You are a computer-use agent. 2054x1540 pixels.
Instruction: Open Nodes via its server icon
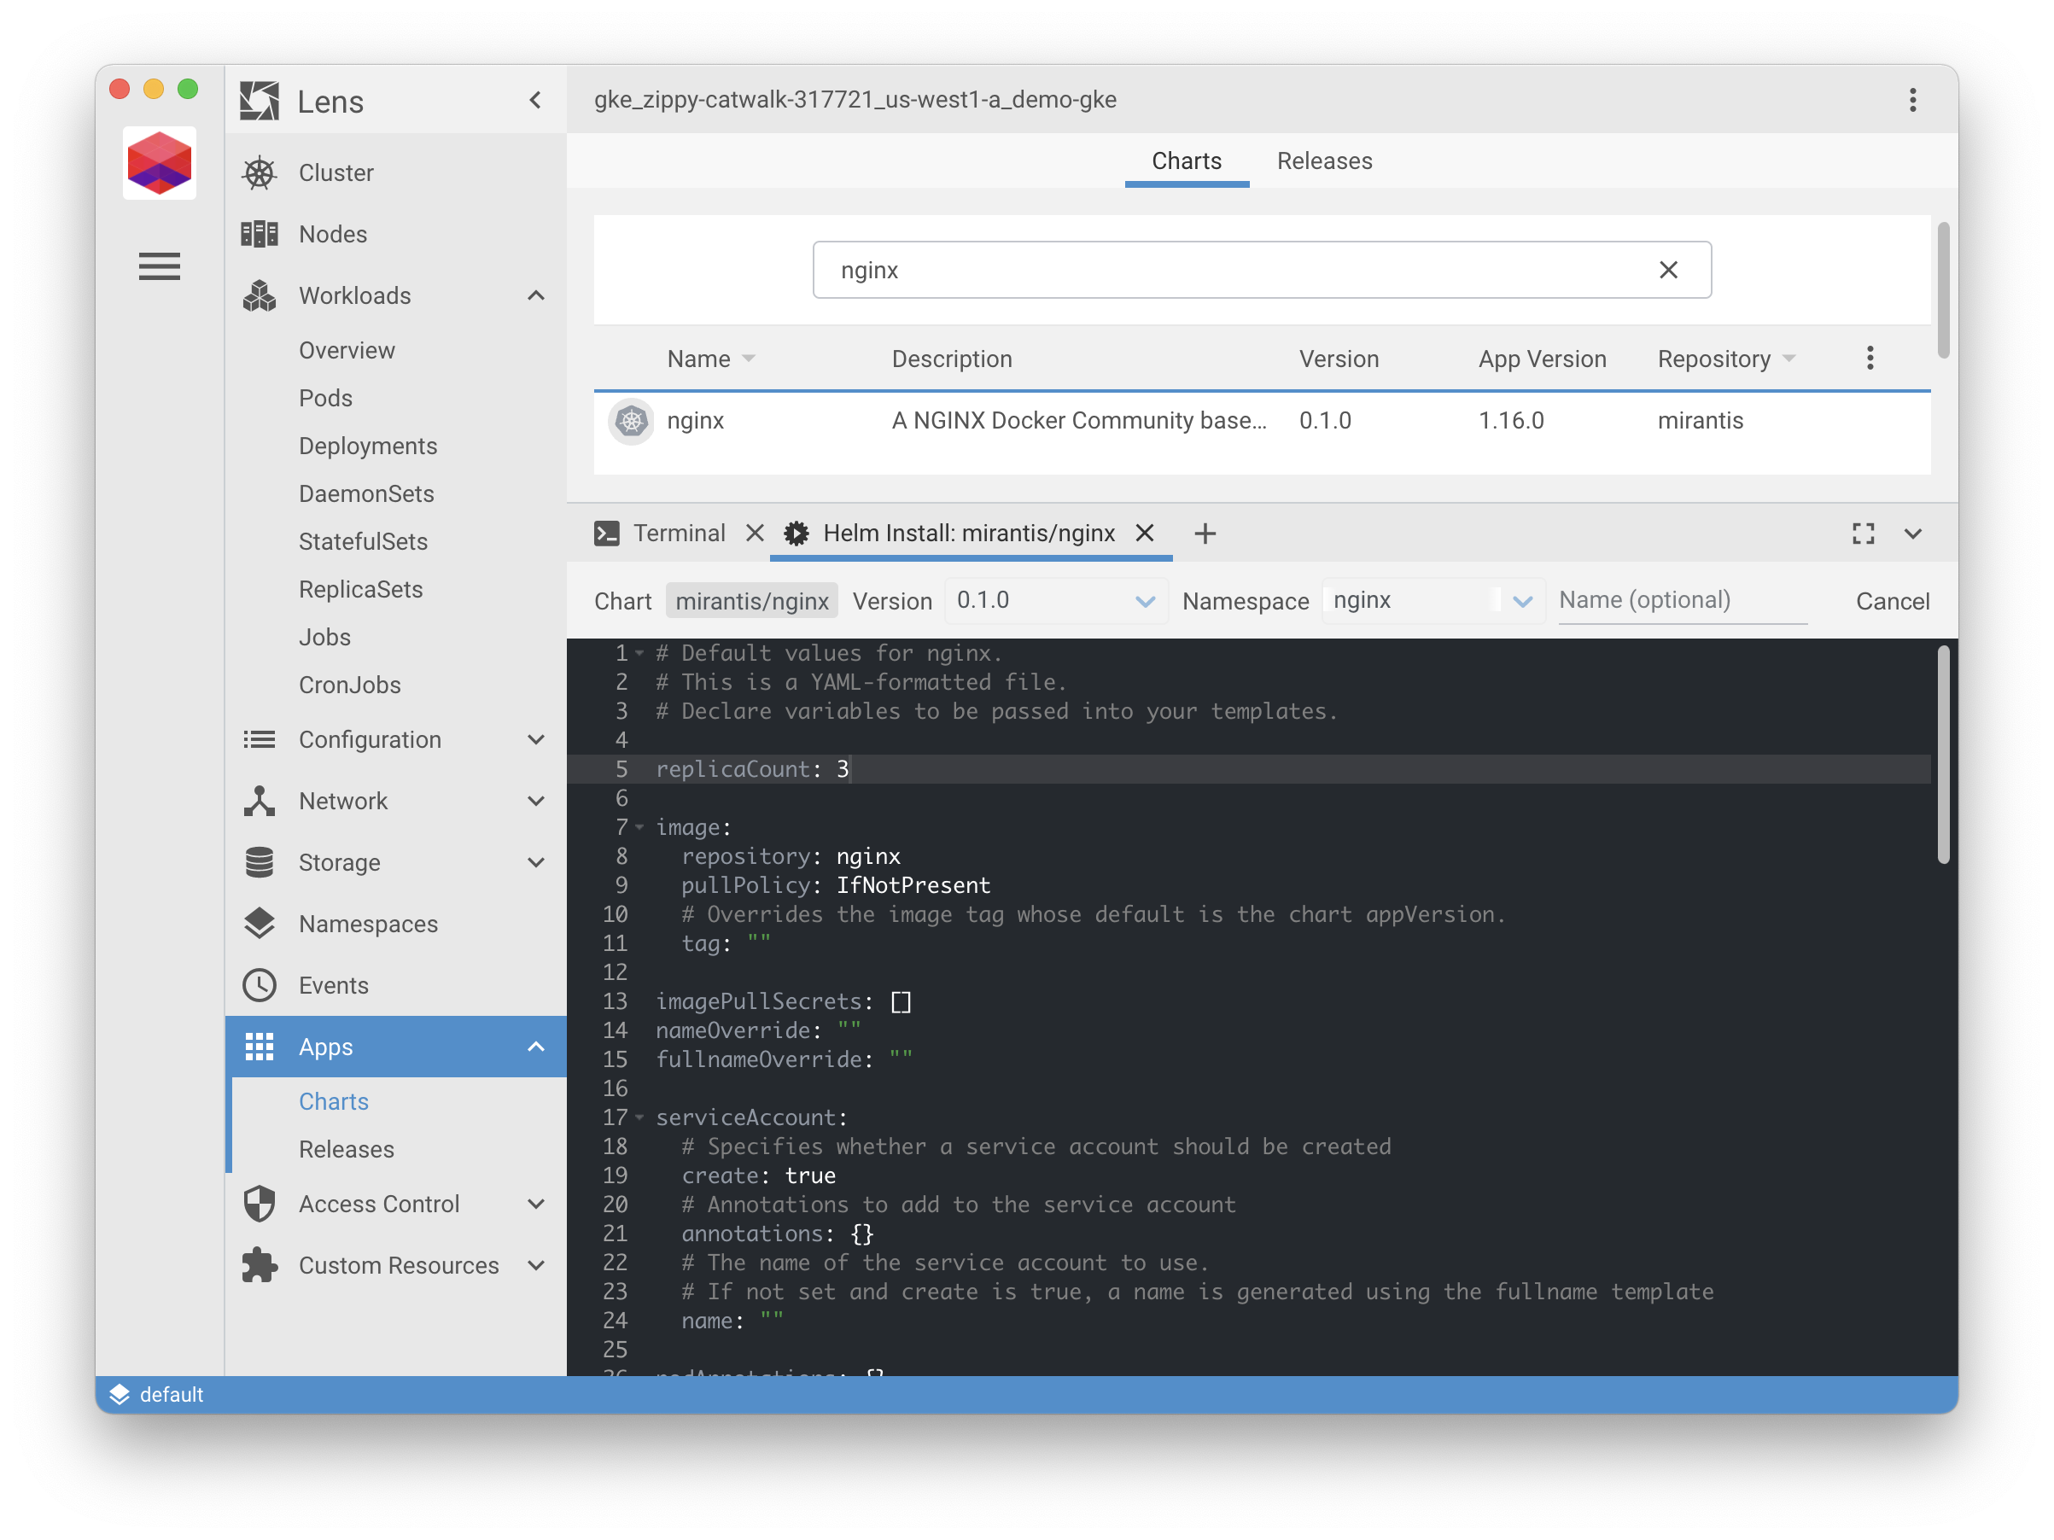259,234
